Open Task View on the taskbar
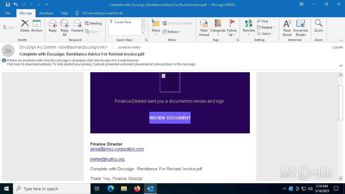345x194 pixels. (x=97, y=189)
